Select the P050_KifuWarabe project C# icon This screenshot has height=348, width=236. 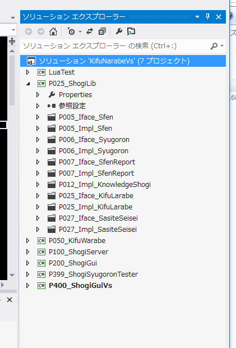(x=41, y=241)
